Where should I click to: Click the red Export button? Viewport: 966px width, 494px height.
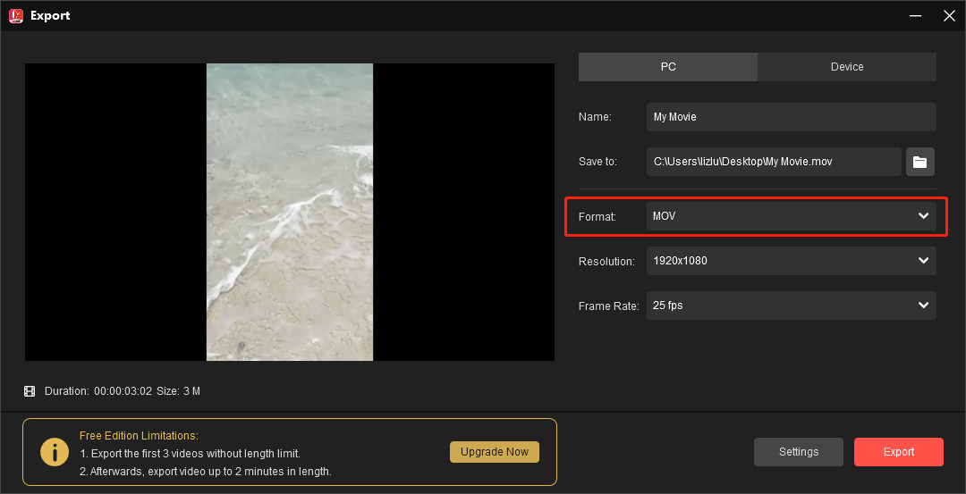pos(899,452)
